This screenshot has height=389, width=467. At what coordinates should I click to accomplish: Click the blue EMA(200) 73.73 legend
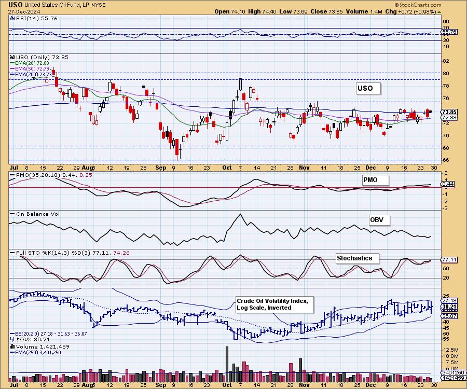pyautogui.click(x=31, y=74)
